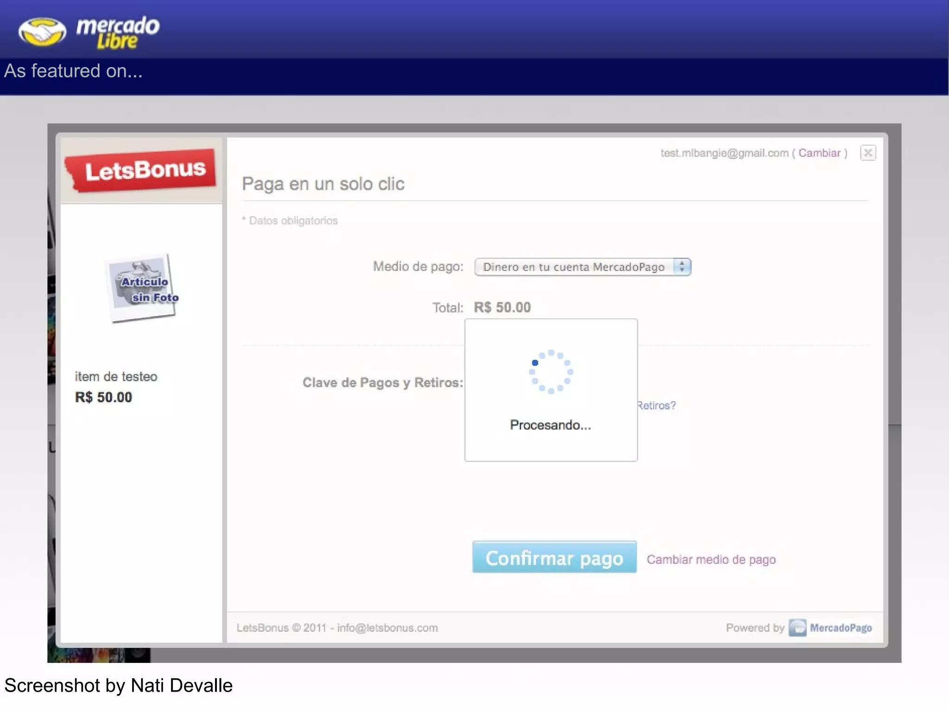Click the 'As featured on...' heading text

(x=73, y=71)
